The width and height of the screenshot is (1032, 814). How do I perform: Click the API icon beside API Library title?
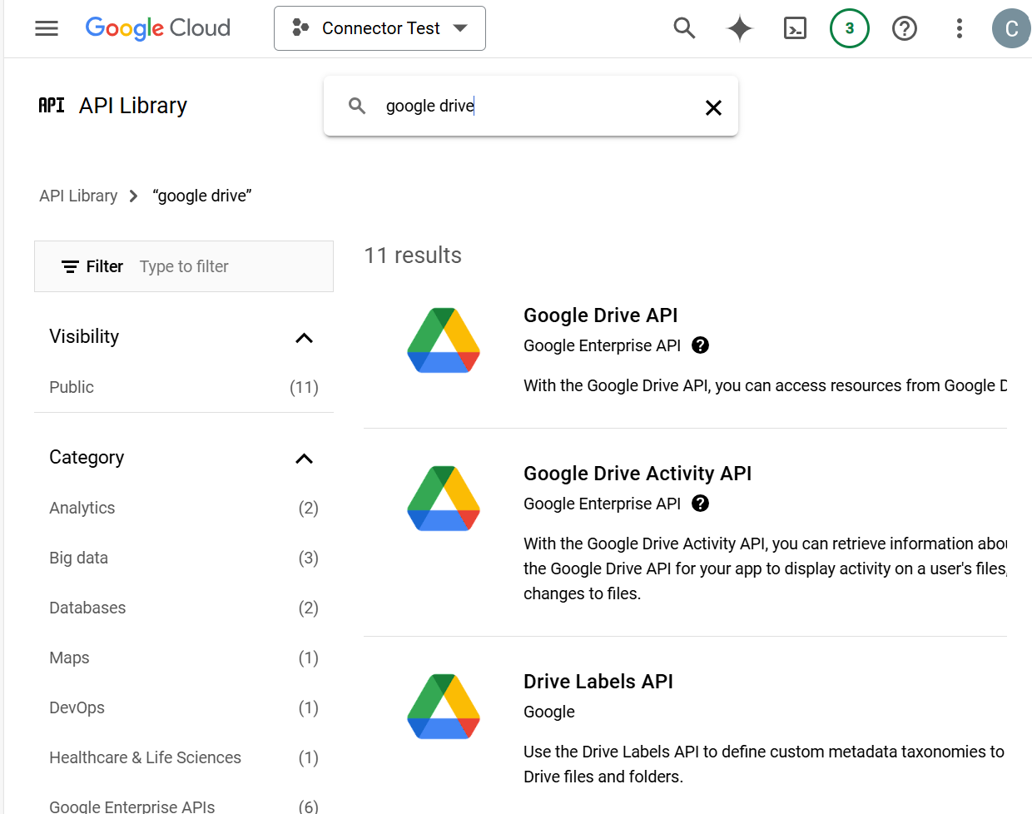[x=52, y=105]
